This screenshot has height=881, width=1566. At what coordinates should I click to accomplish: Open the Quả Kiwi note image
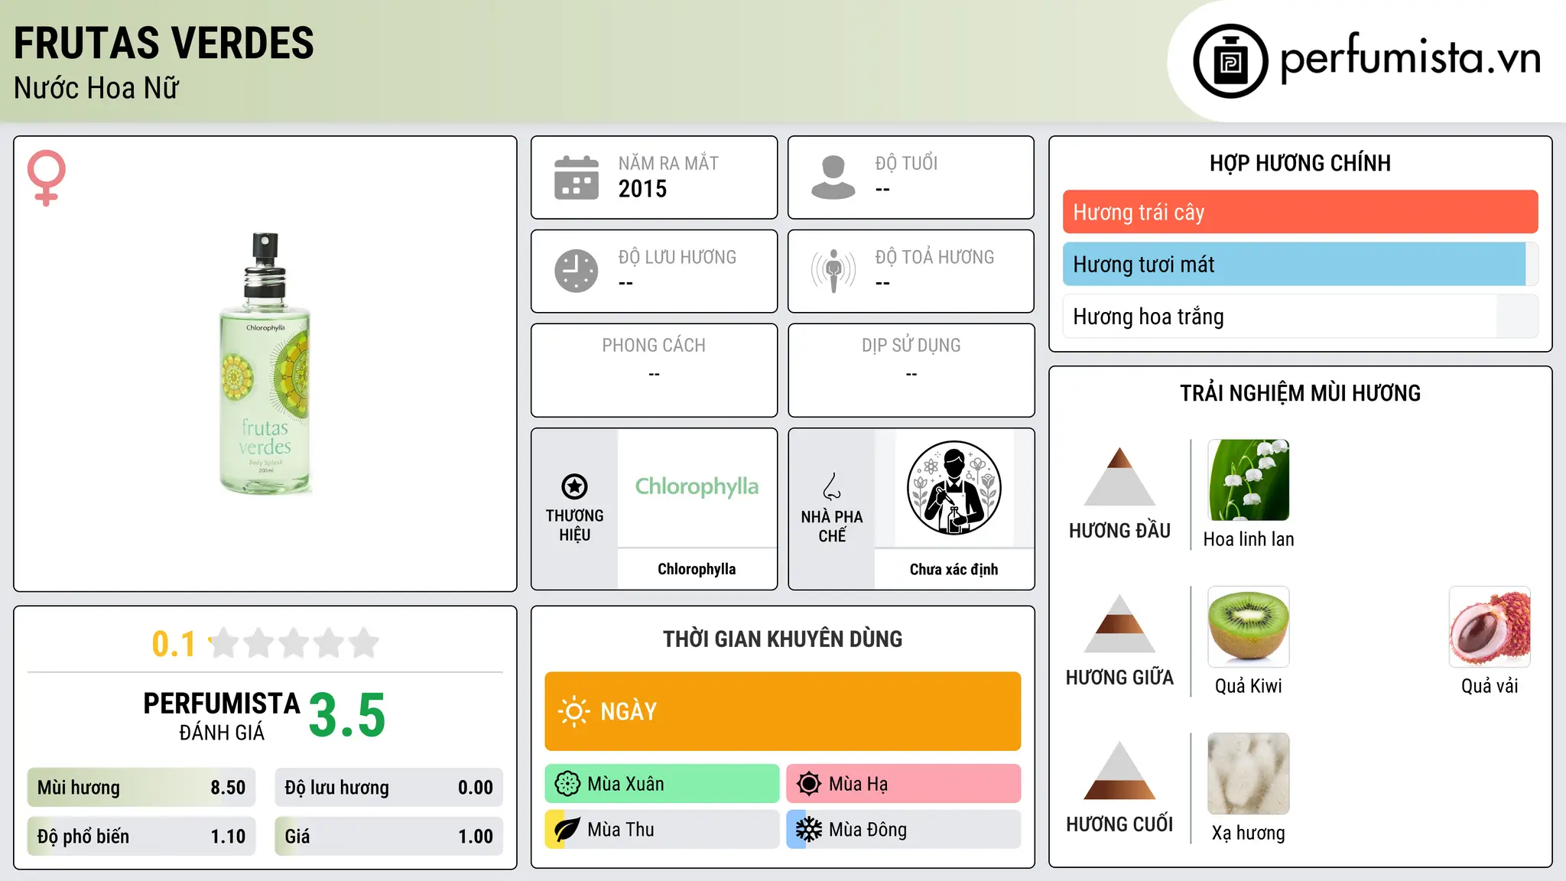1249,627
